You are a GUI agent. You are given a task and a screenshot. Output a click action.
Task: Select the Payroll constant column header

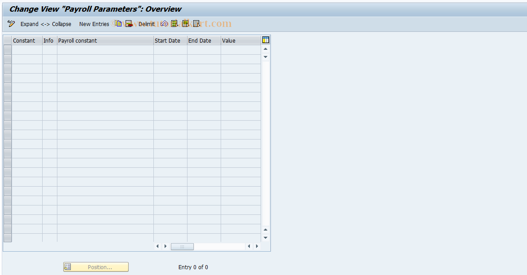coord(105,40)
